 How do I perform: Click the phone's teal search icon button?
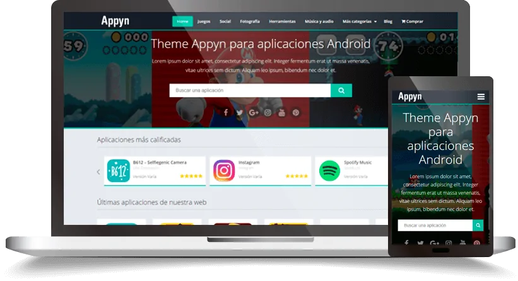[478, 226]
